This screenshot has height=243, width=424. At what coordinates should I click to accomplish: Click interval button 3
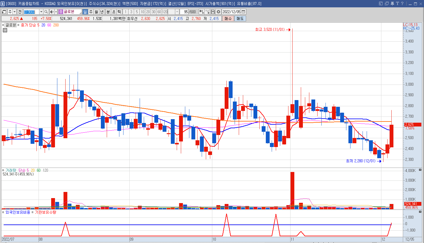(x=131, y=12)
